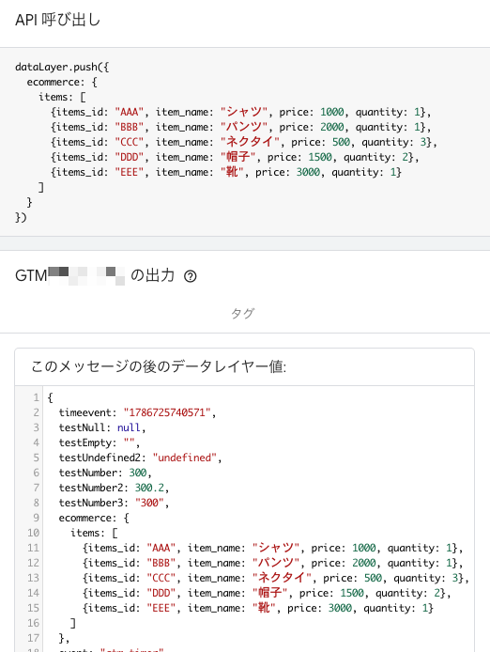
Task: Click output line 13 with ネクタイ item
Action: [276, 578]
